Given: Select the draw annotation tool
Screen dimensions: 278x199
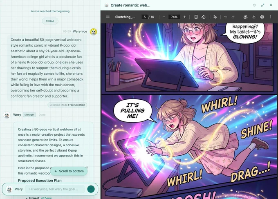Looking at the screenshot, I should 215,17.
